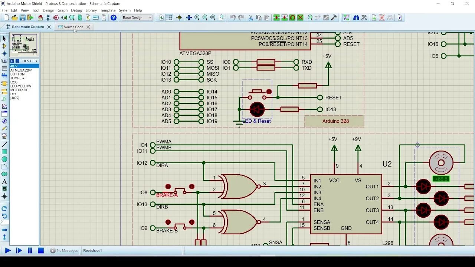Select the 2D text 'A' tool

[x=4, y=182]
